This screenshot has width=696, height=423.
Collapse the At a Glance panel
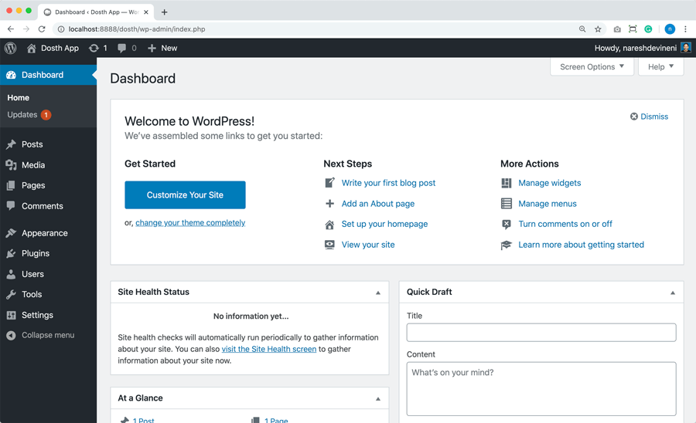click(x=378, y=398)
